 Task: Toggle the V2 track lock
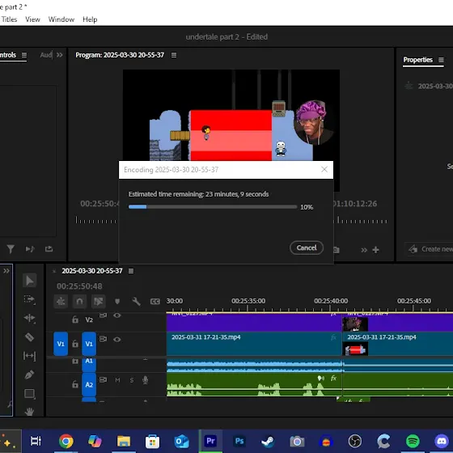(75, 320)
